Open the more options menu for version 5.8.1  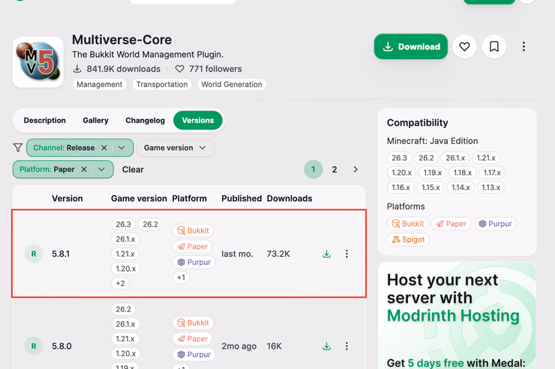[x=346, y=254]
